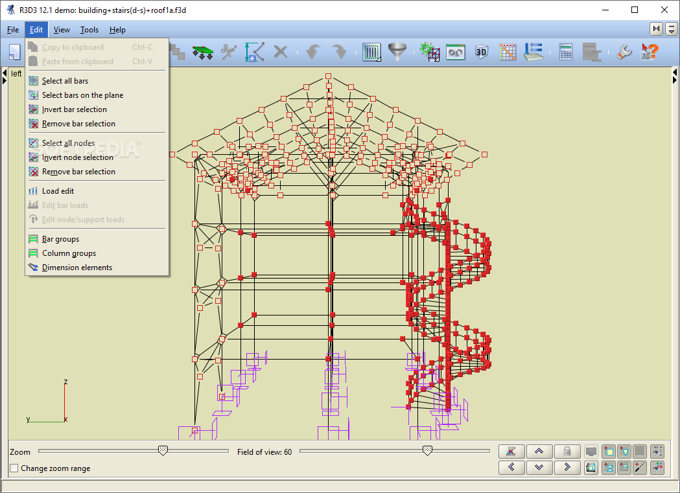The image size is (680, 493).
Task: Click the blue arrow load-list toolbar icon
Action: 533,52
